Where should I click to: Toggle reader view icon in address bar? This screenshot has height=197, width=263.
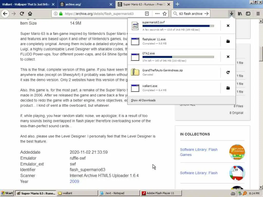147,14
